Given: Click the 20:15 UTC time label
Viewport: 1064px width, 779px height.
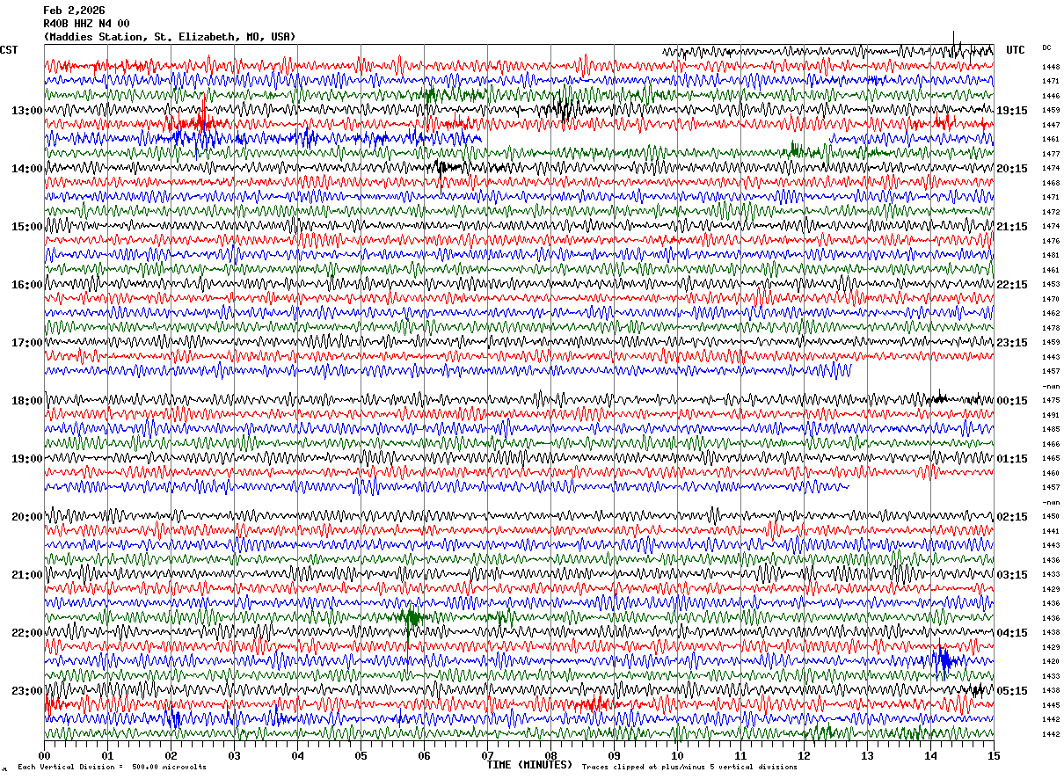Looking at the screenshot, I should (1012, 169).
